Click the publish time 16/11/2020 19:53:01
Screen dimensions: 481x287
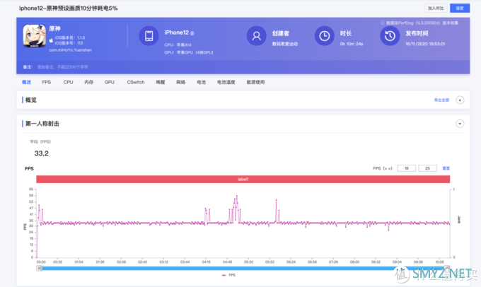pos(425,44)
